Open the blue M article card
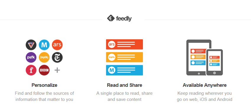Image resolution: width=251 pixels, height=110 pixels. tap(124, 70)
